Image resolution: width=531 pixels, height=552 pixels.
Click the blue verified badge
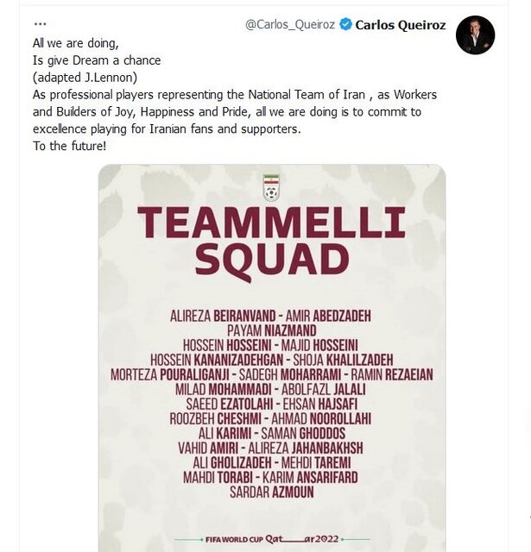click(x=345, y=25)
